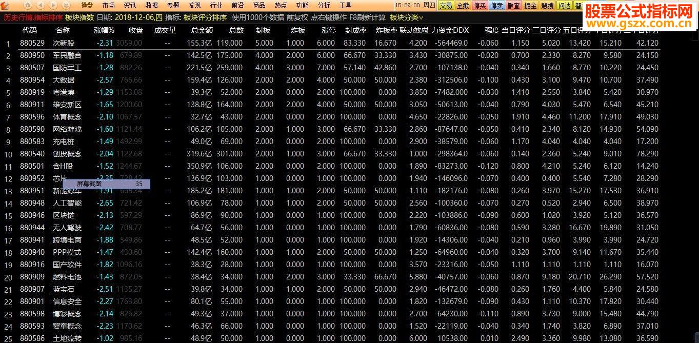Click the 屏幕截图 tooltip popup

106,184
